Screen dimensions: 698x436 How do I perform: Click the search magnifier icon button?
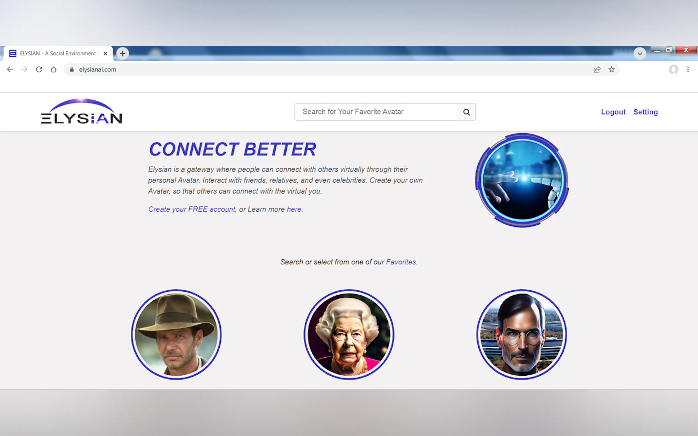pyautogui.click(x=466, y=112)
